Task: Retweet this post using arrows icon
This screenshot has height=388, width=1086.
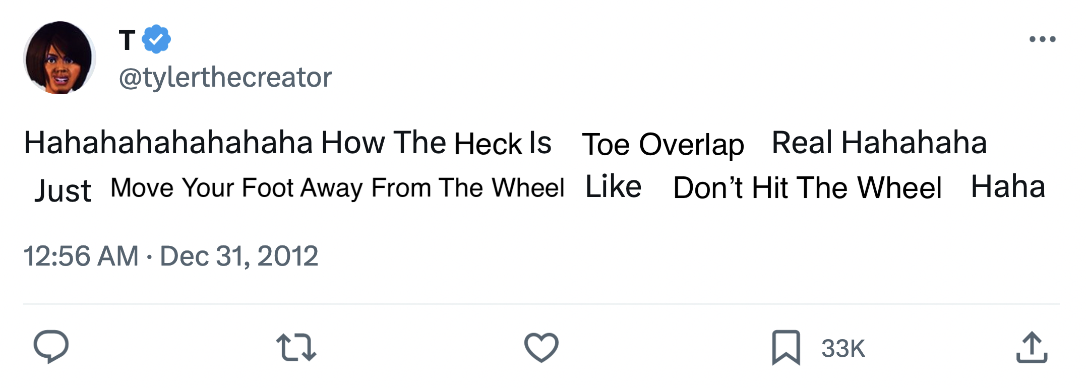Action: pyautogui.click(x=296, y=348)
